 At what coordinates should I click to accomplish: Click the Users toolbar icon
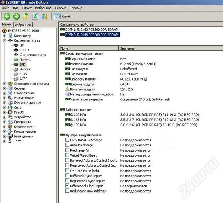45,16
